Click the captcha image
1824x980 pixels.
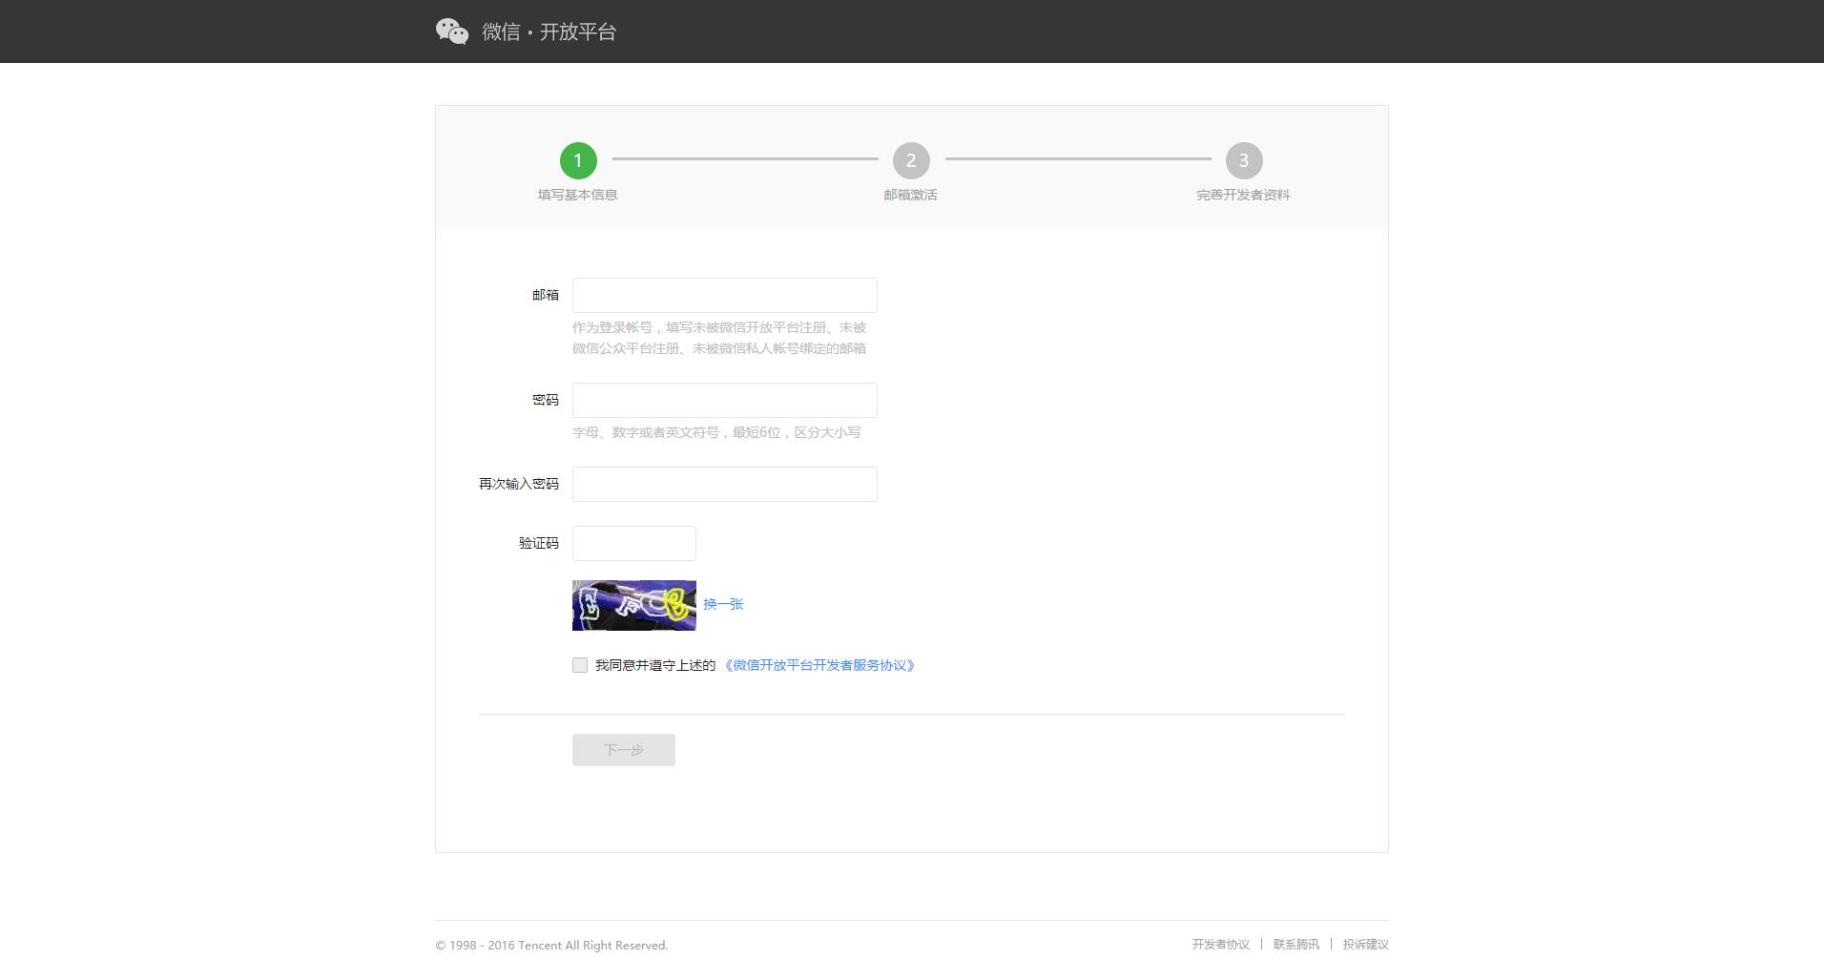click(633, 604)
